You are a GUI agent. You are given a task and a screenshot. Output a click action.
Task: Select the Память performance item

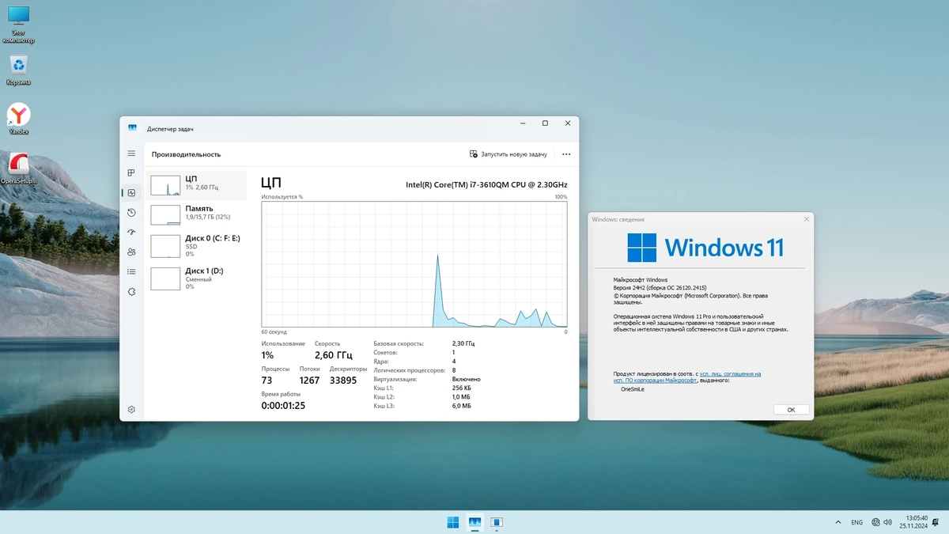[196, 214]
